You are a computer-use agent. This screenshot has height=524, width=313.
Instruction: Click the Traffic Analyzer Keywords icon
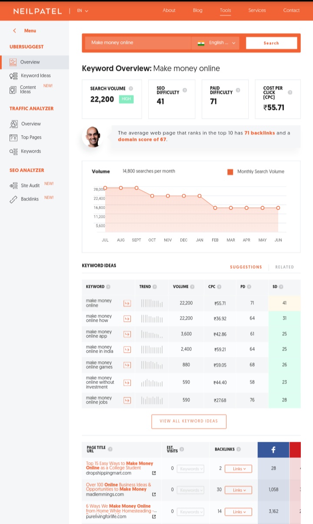pyautogui.click(x=13, y=151)
